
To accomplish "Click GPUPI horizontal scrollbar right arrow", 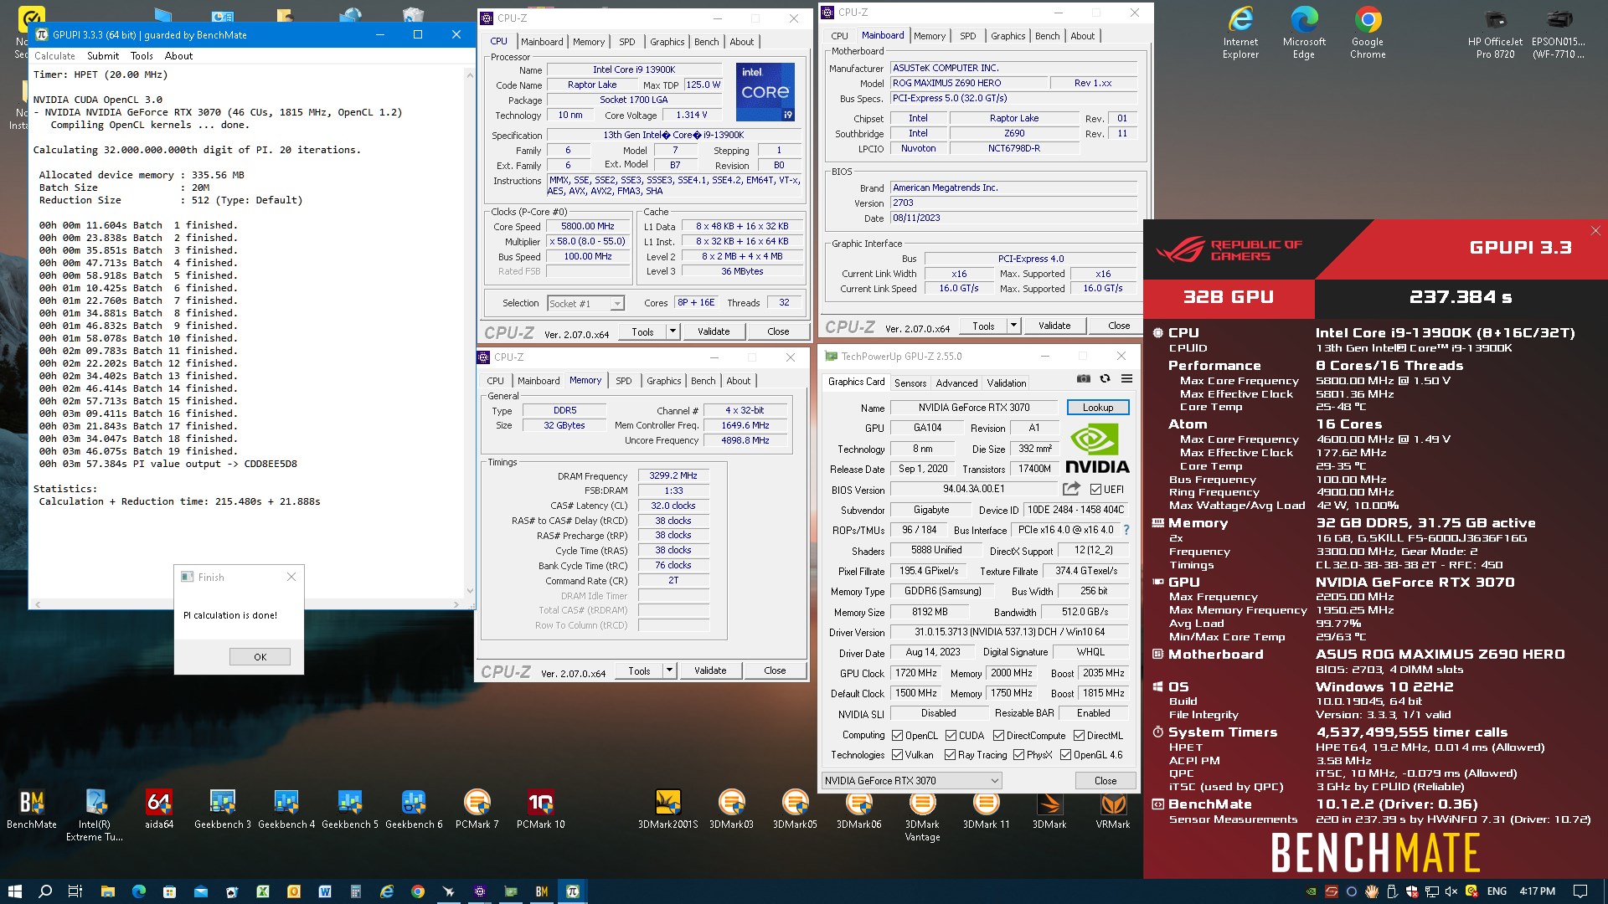I will pos(456,604).
